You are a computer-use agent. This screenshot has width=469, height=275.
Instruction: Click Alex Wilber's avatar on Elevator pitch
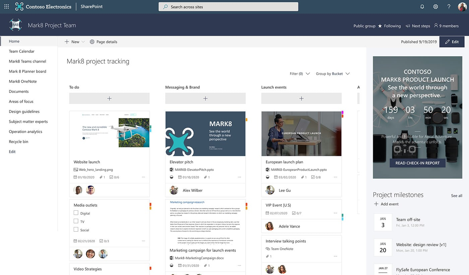coord(174,190)
